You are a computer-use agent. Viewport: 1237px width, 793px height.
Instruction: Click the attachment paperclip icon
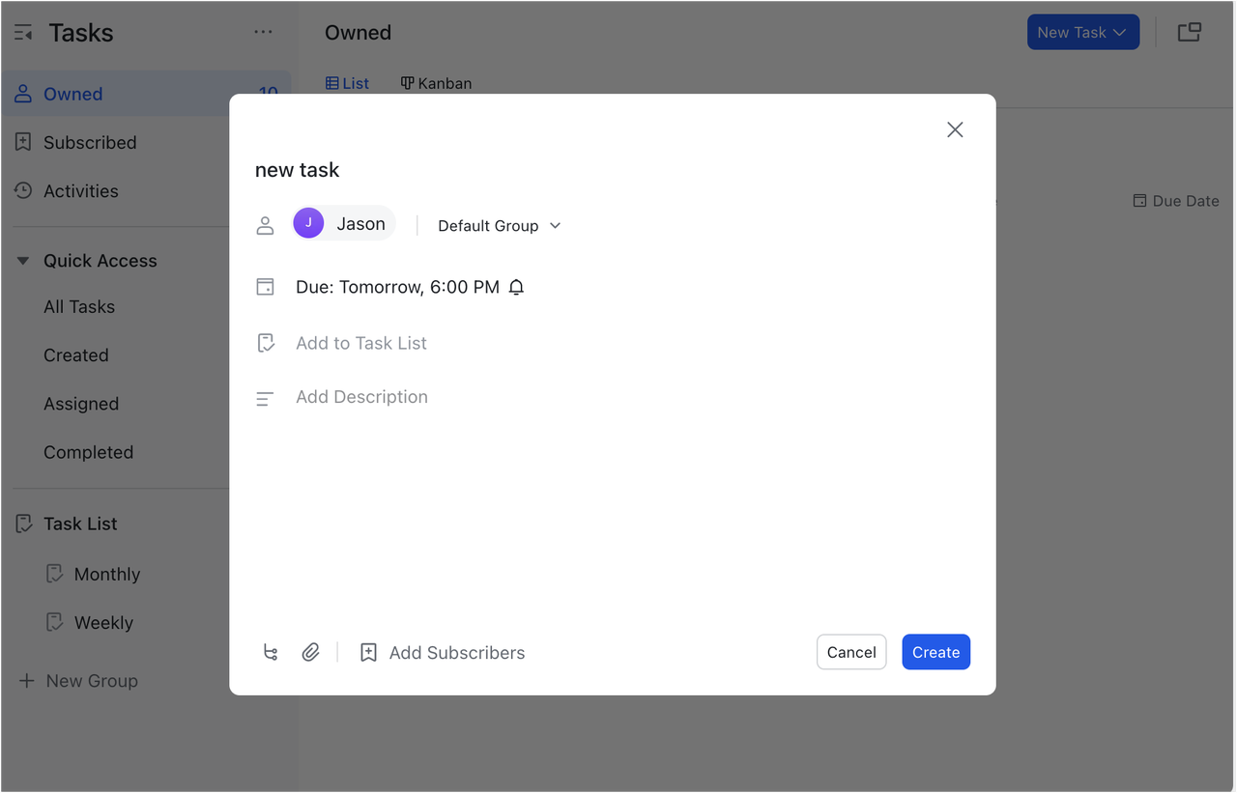pos(311,652)
